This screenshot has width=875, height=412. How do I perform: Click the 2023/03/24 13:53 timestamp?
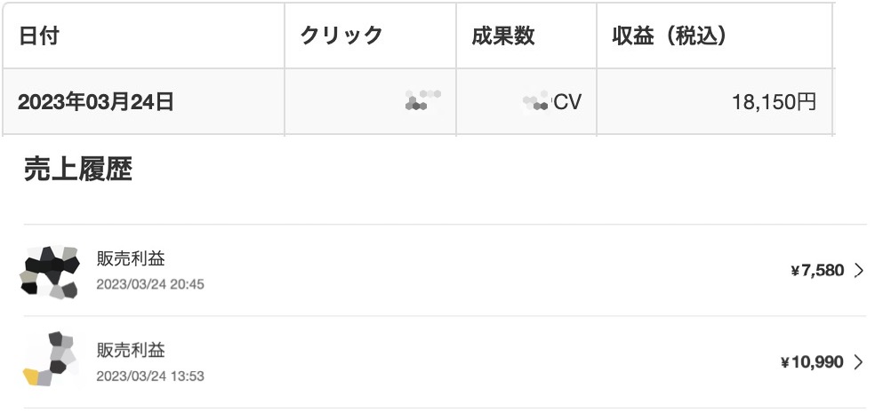(150, 376)
